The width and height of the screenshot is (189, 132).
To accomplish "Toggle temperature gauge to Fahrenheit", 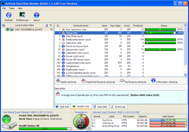I will (x=88, y=128).
